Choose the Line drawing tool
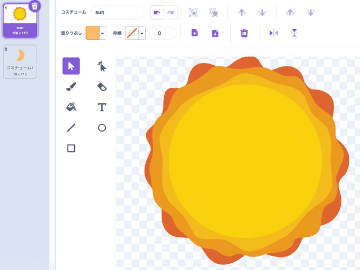360x270 pixels. pos(71,128)
